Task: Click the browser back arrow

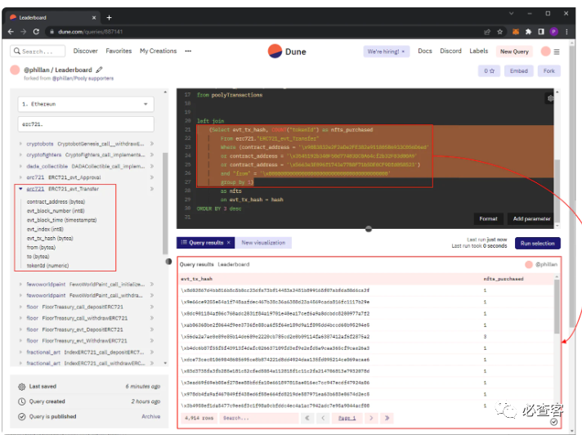Action: pos(11,32)
